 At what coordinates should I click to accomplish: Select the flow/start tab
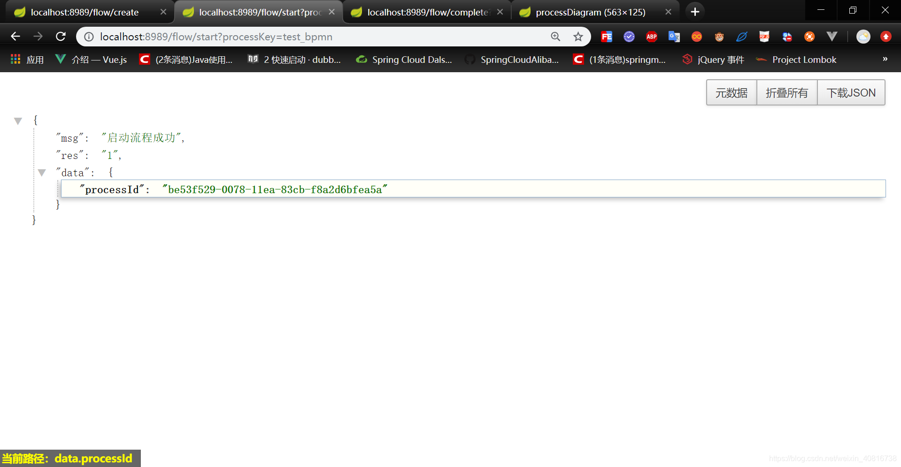pyautogui.click(x=258, y=12)
